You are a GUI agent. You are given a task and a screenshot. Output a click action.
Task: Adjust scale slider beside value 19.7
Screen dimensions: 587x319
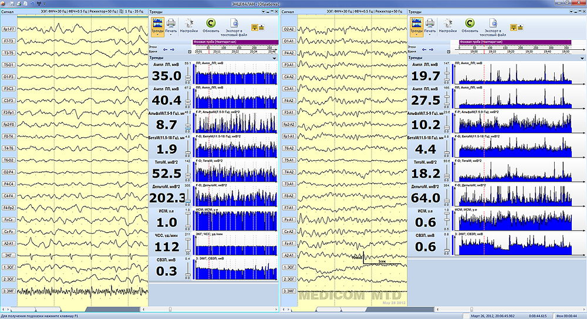(447, 74)
